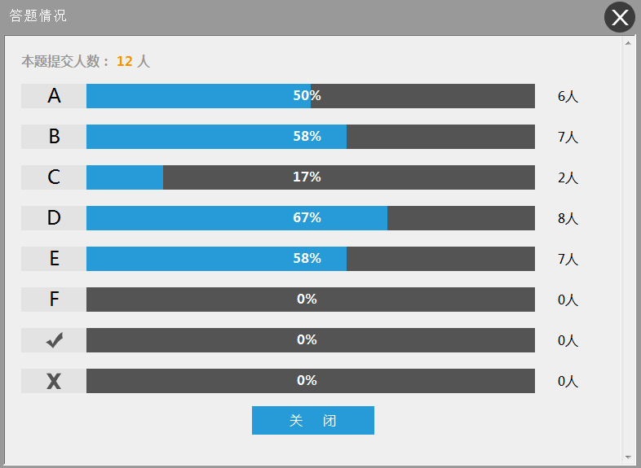This screenshot has height=468, width=641.
Task: Click the scrollbar down arrow
Action: point(628,457)
